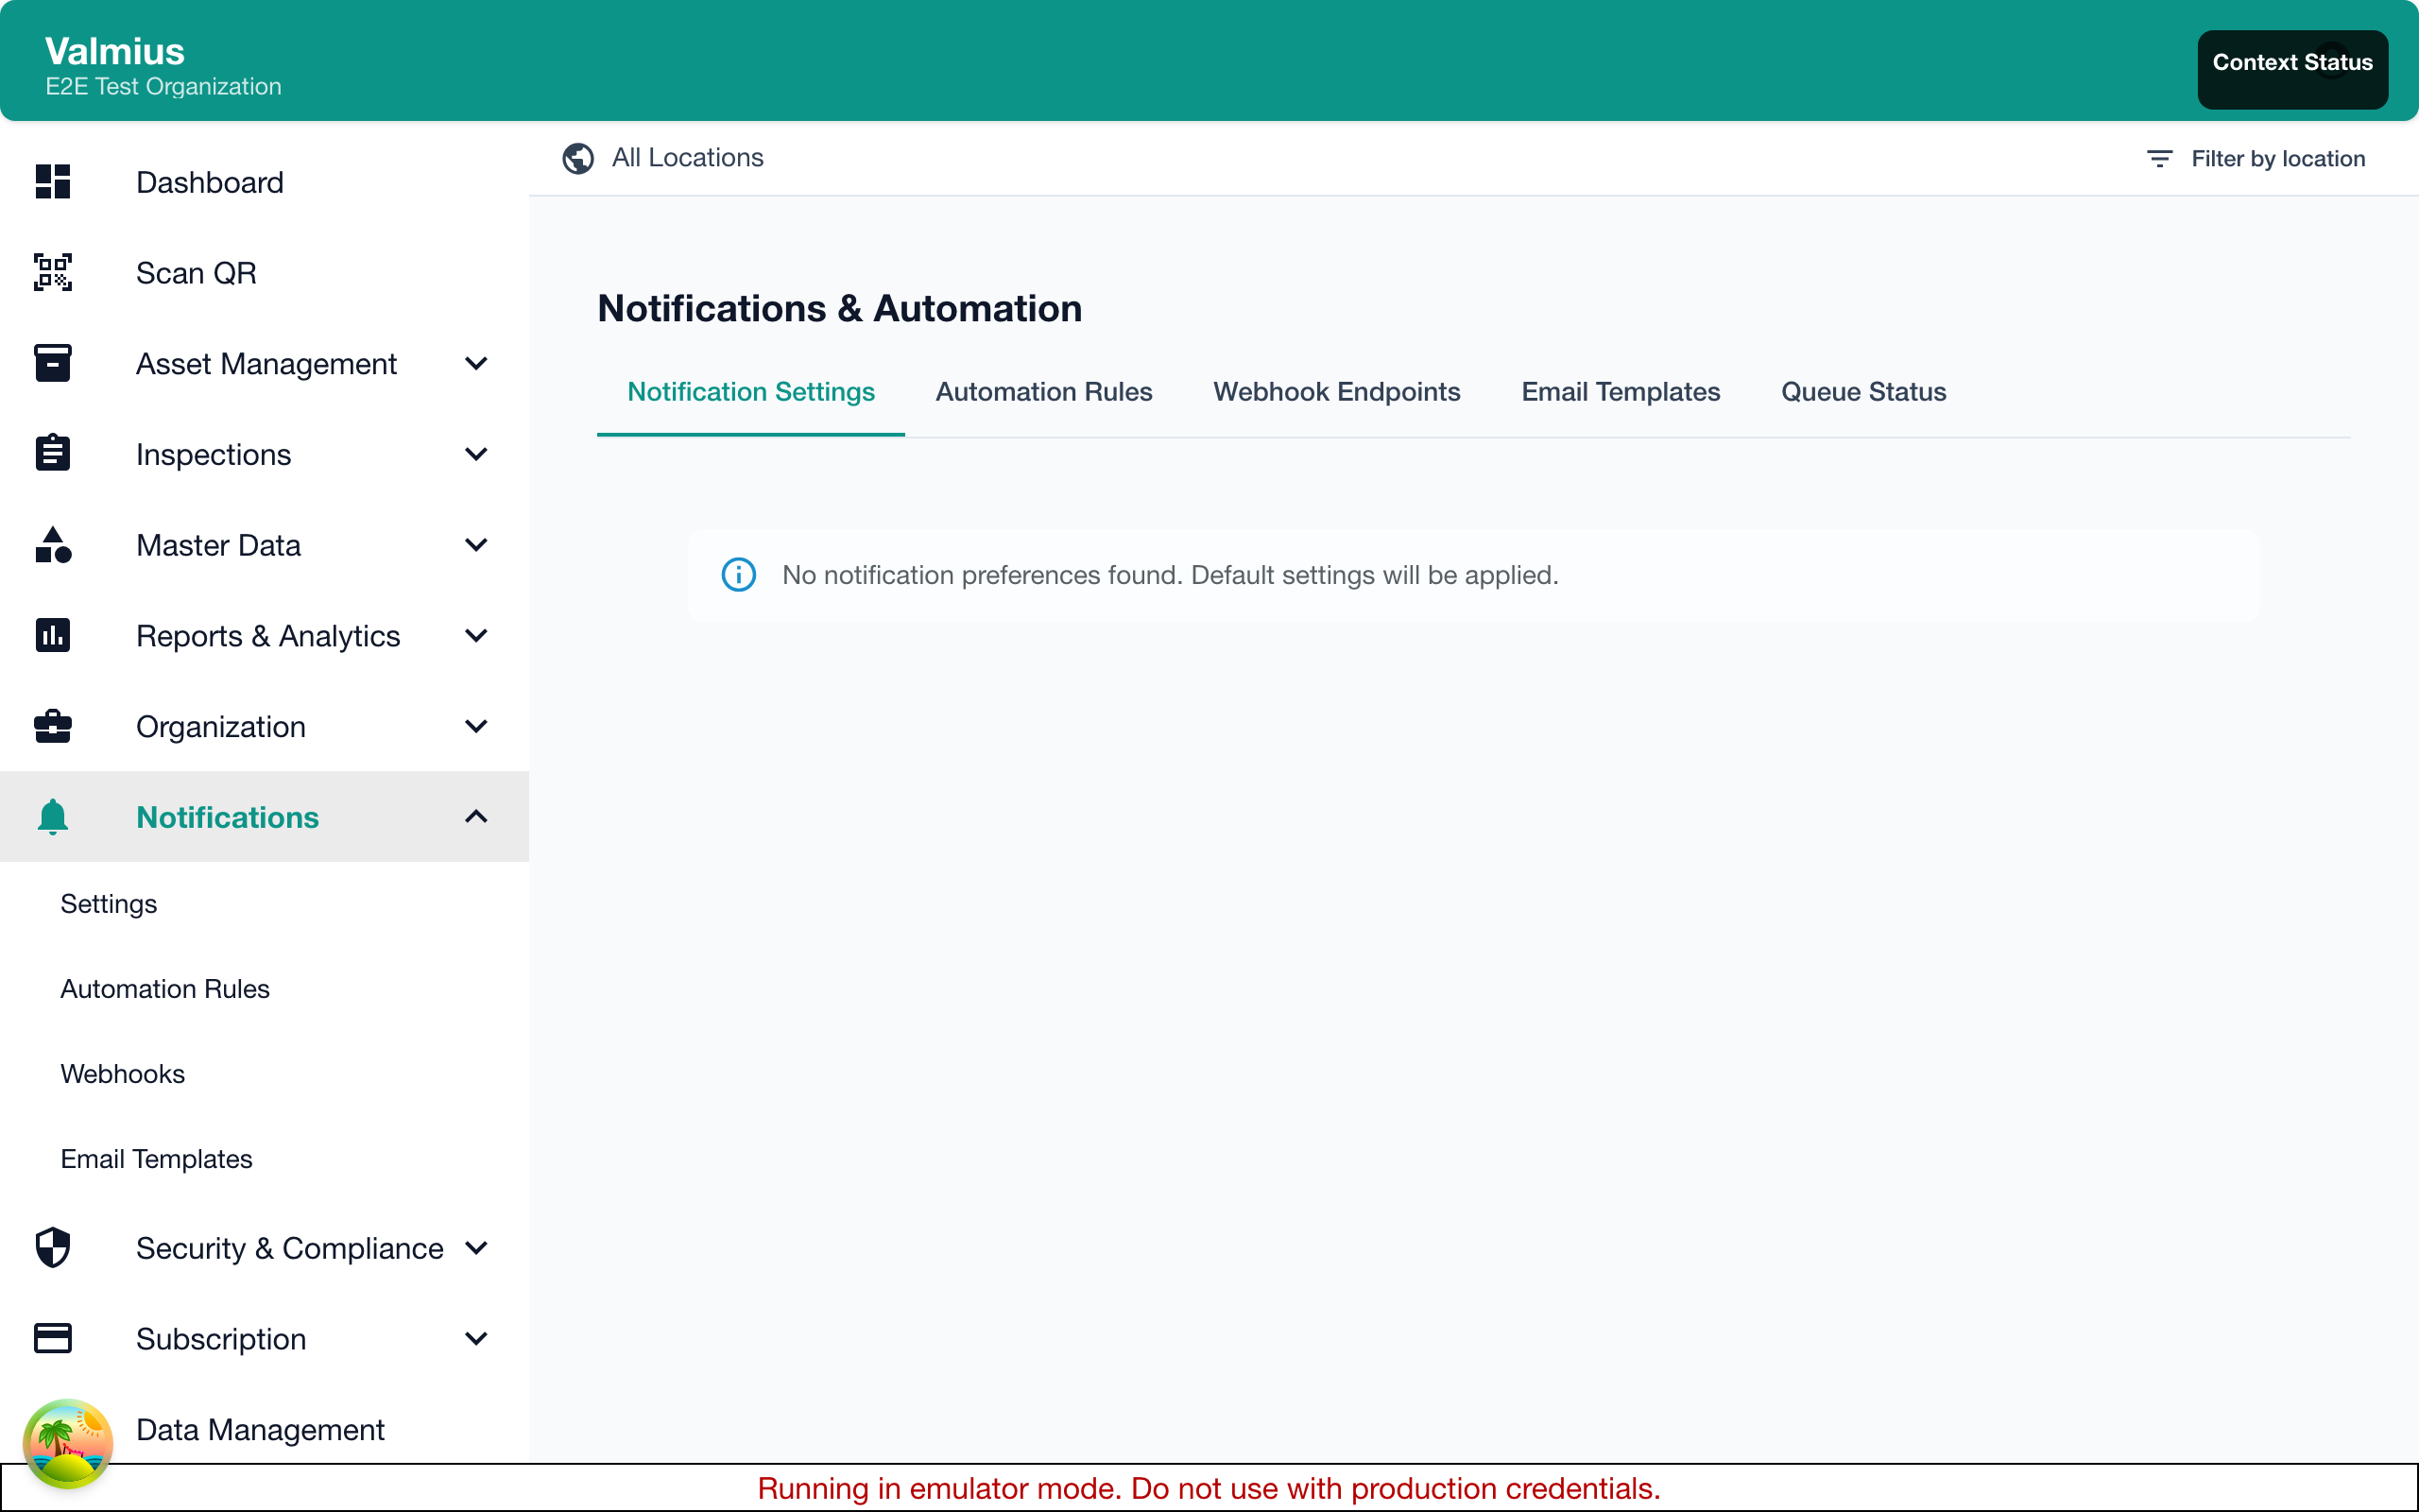Open the Queue Status tab

1862,392
